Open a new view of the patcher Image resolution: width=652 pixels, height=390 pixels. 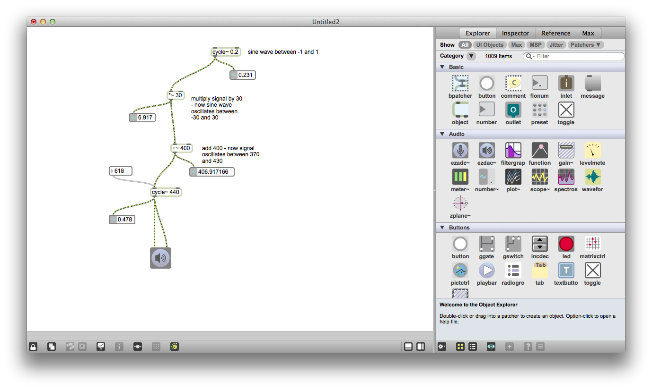52,347
